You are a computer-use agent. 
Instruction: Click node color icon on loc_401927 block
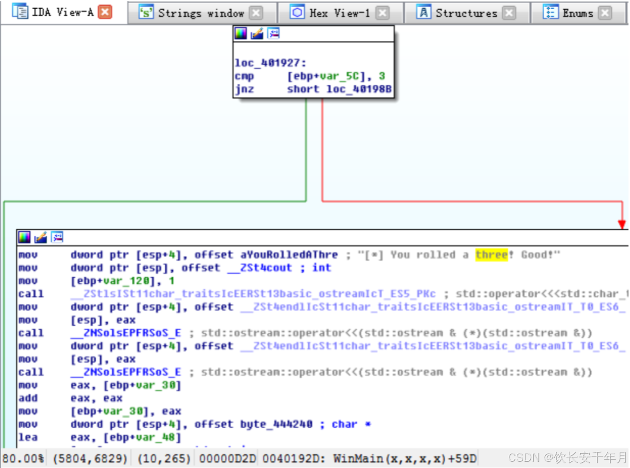click(241, 33)
